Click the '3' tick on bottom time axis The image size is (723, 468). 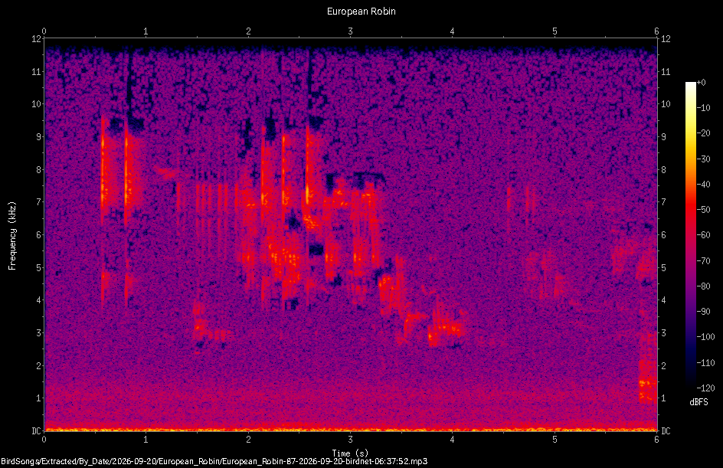pyautogui.click(x=351, y=440)
